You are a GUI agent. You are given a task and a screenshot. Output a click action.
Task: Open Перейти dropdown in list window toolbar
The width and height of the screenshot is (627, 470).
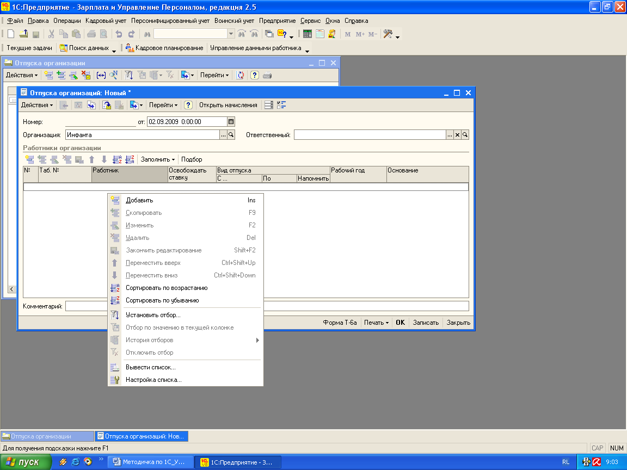click(x=214, y=75)
